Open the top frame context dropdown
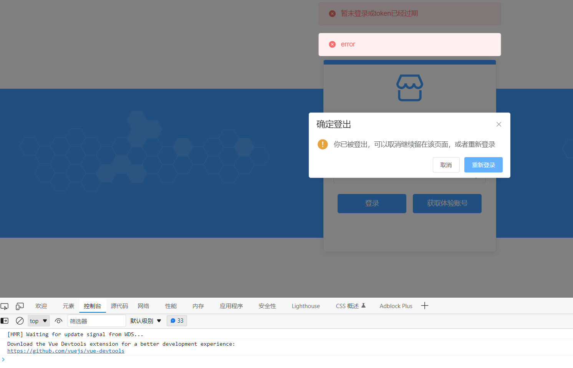 click(38, 321)
